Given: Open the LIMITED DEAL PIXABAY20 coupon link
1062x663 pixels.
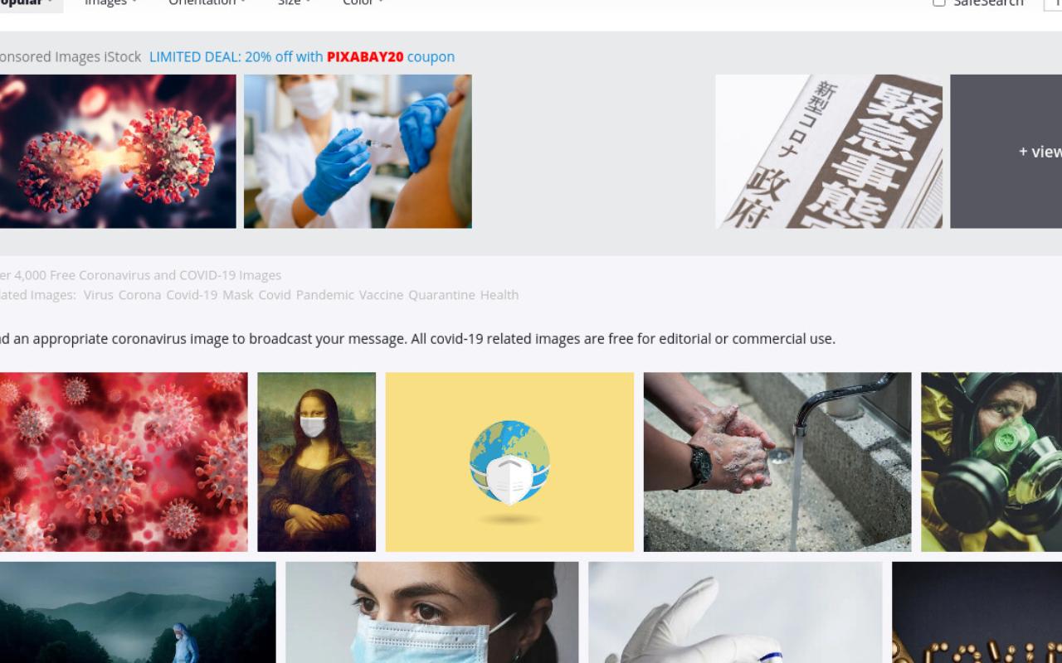Looking at the screenshot, I should tap(302, 57).
